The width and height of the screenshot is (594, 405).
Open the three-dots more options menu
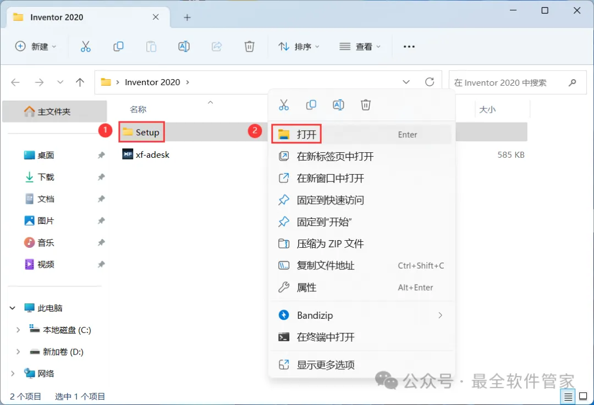[x=409, y=47]
